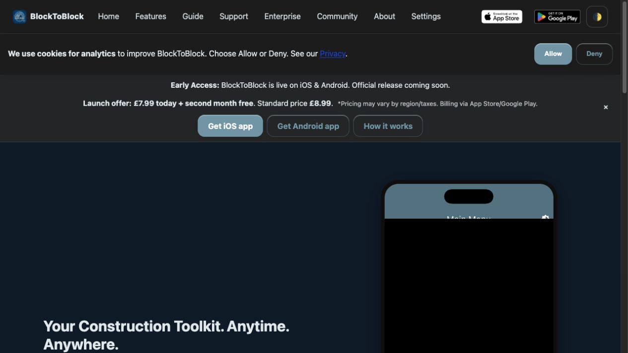Open the Guide nav link

point(193,16)
